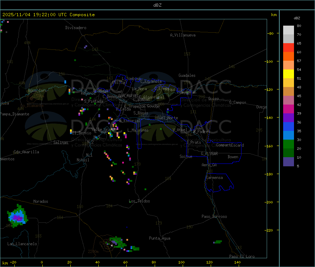Click the Tropezon map label
The image size is (315, 267).
click(137, 106)
